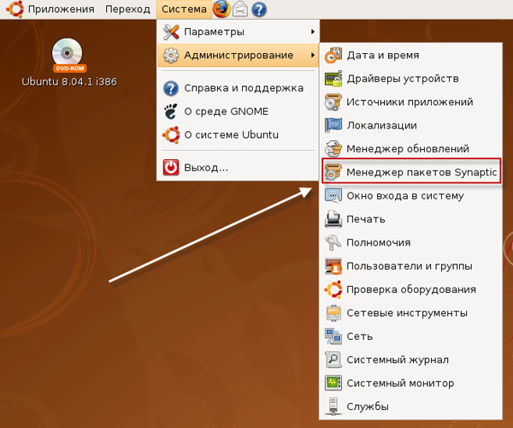The height and width of the screenshot is (428, 513).
Task: Open Справка и поддержка
Action: 244,87
